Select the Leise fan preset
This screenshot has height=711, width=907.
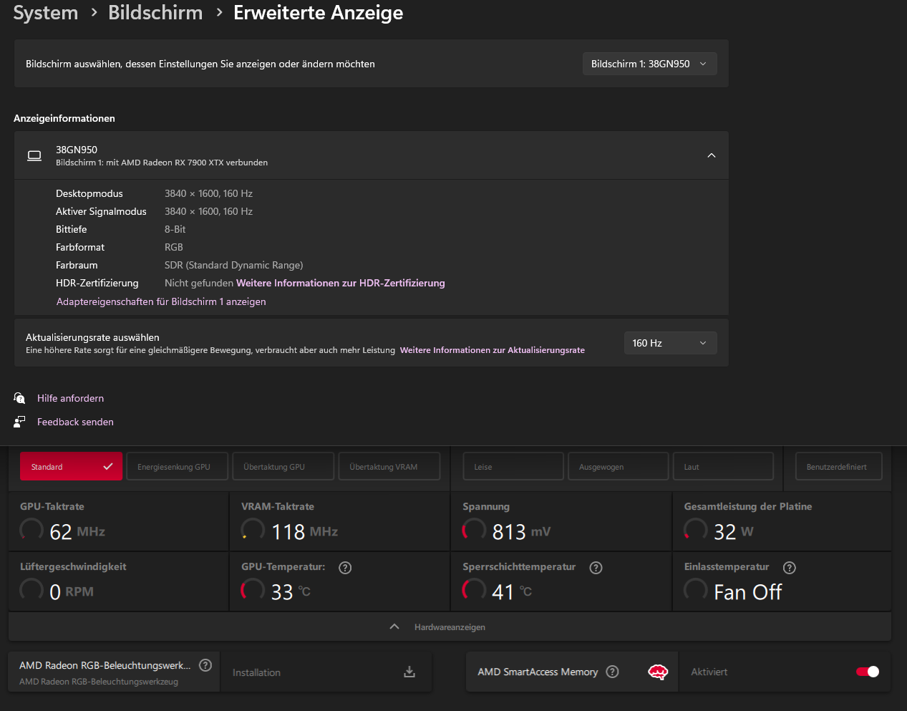[x=513, y=466]
